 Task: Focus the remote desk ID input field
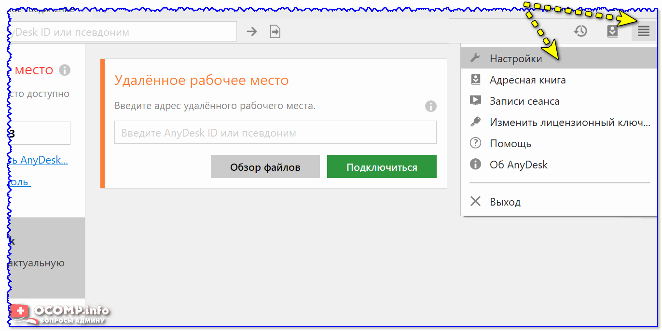point(275,133)
